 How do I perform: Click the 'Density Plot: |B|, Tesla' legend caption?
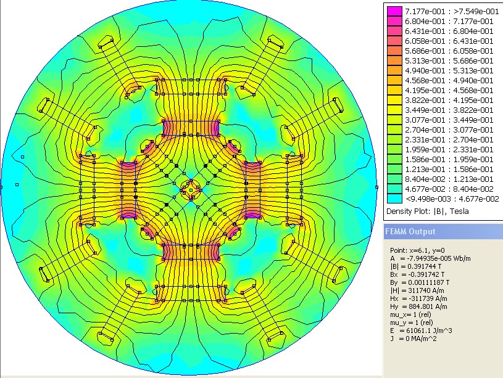427,211
